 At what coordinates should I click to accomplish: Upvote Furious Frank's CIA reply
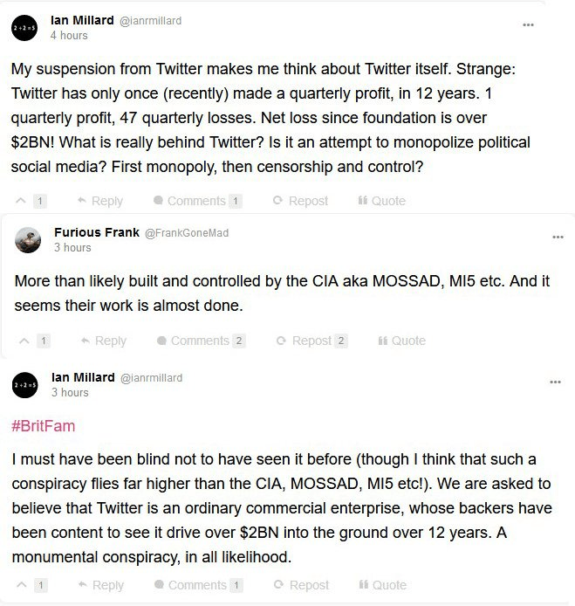click(x=24, y=341)
